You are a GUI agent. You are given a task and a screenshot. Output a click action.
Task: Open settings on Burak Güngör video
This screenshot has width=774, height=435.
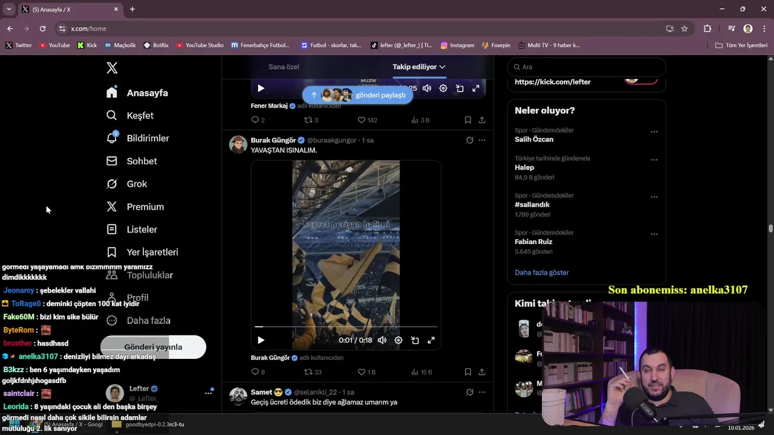398,340
